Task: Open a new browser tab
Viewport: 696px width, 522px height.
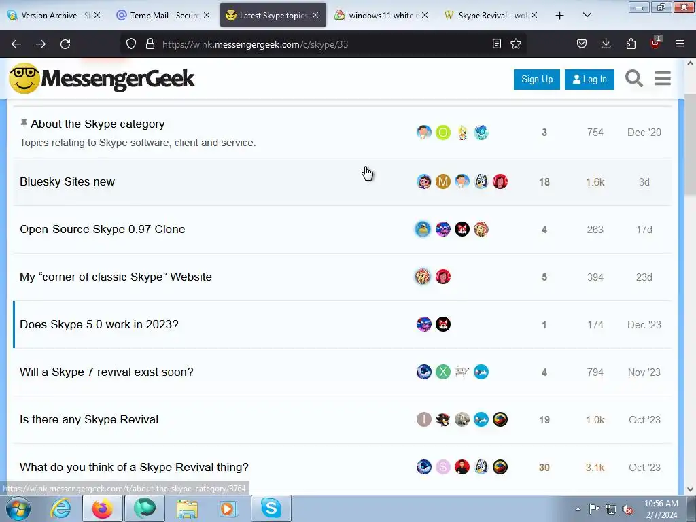Action: click(x=560, y=16)
